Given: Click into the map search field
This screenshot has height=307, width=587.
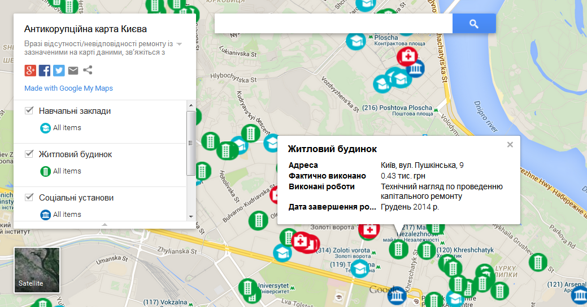Looking at the screenshot, I should pos(333,24).
